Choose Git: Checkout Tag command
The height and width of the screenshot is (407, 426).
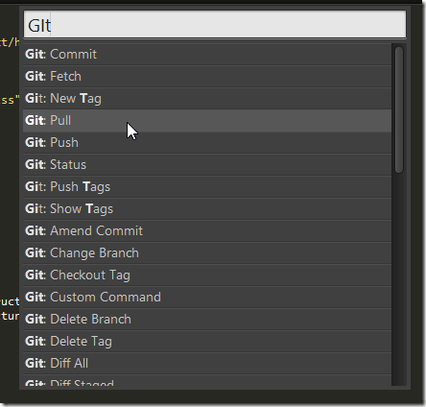pos(207,275)
